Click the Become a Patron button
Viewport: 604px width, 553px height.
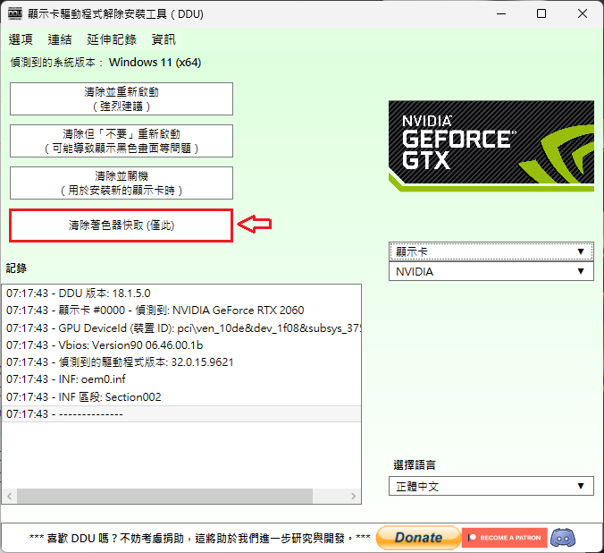click(504, 538)
